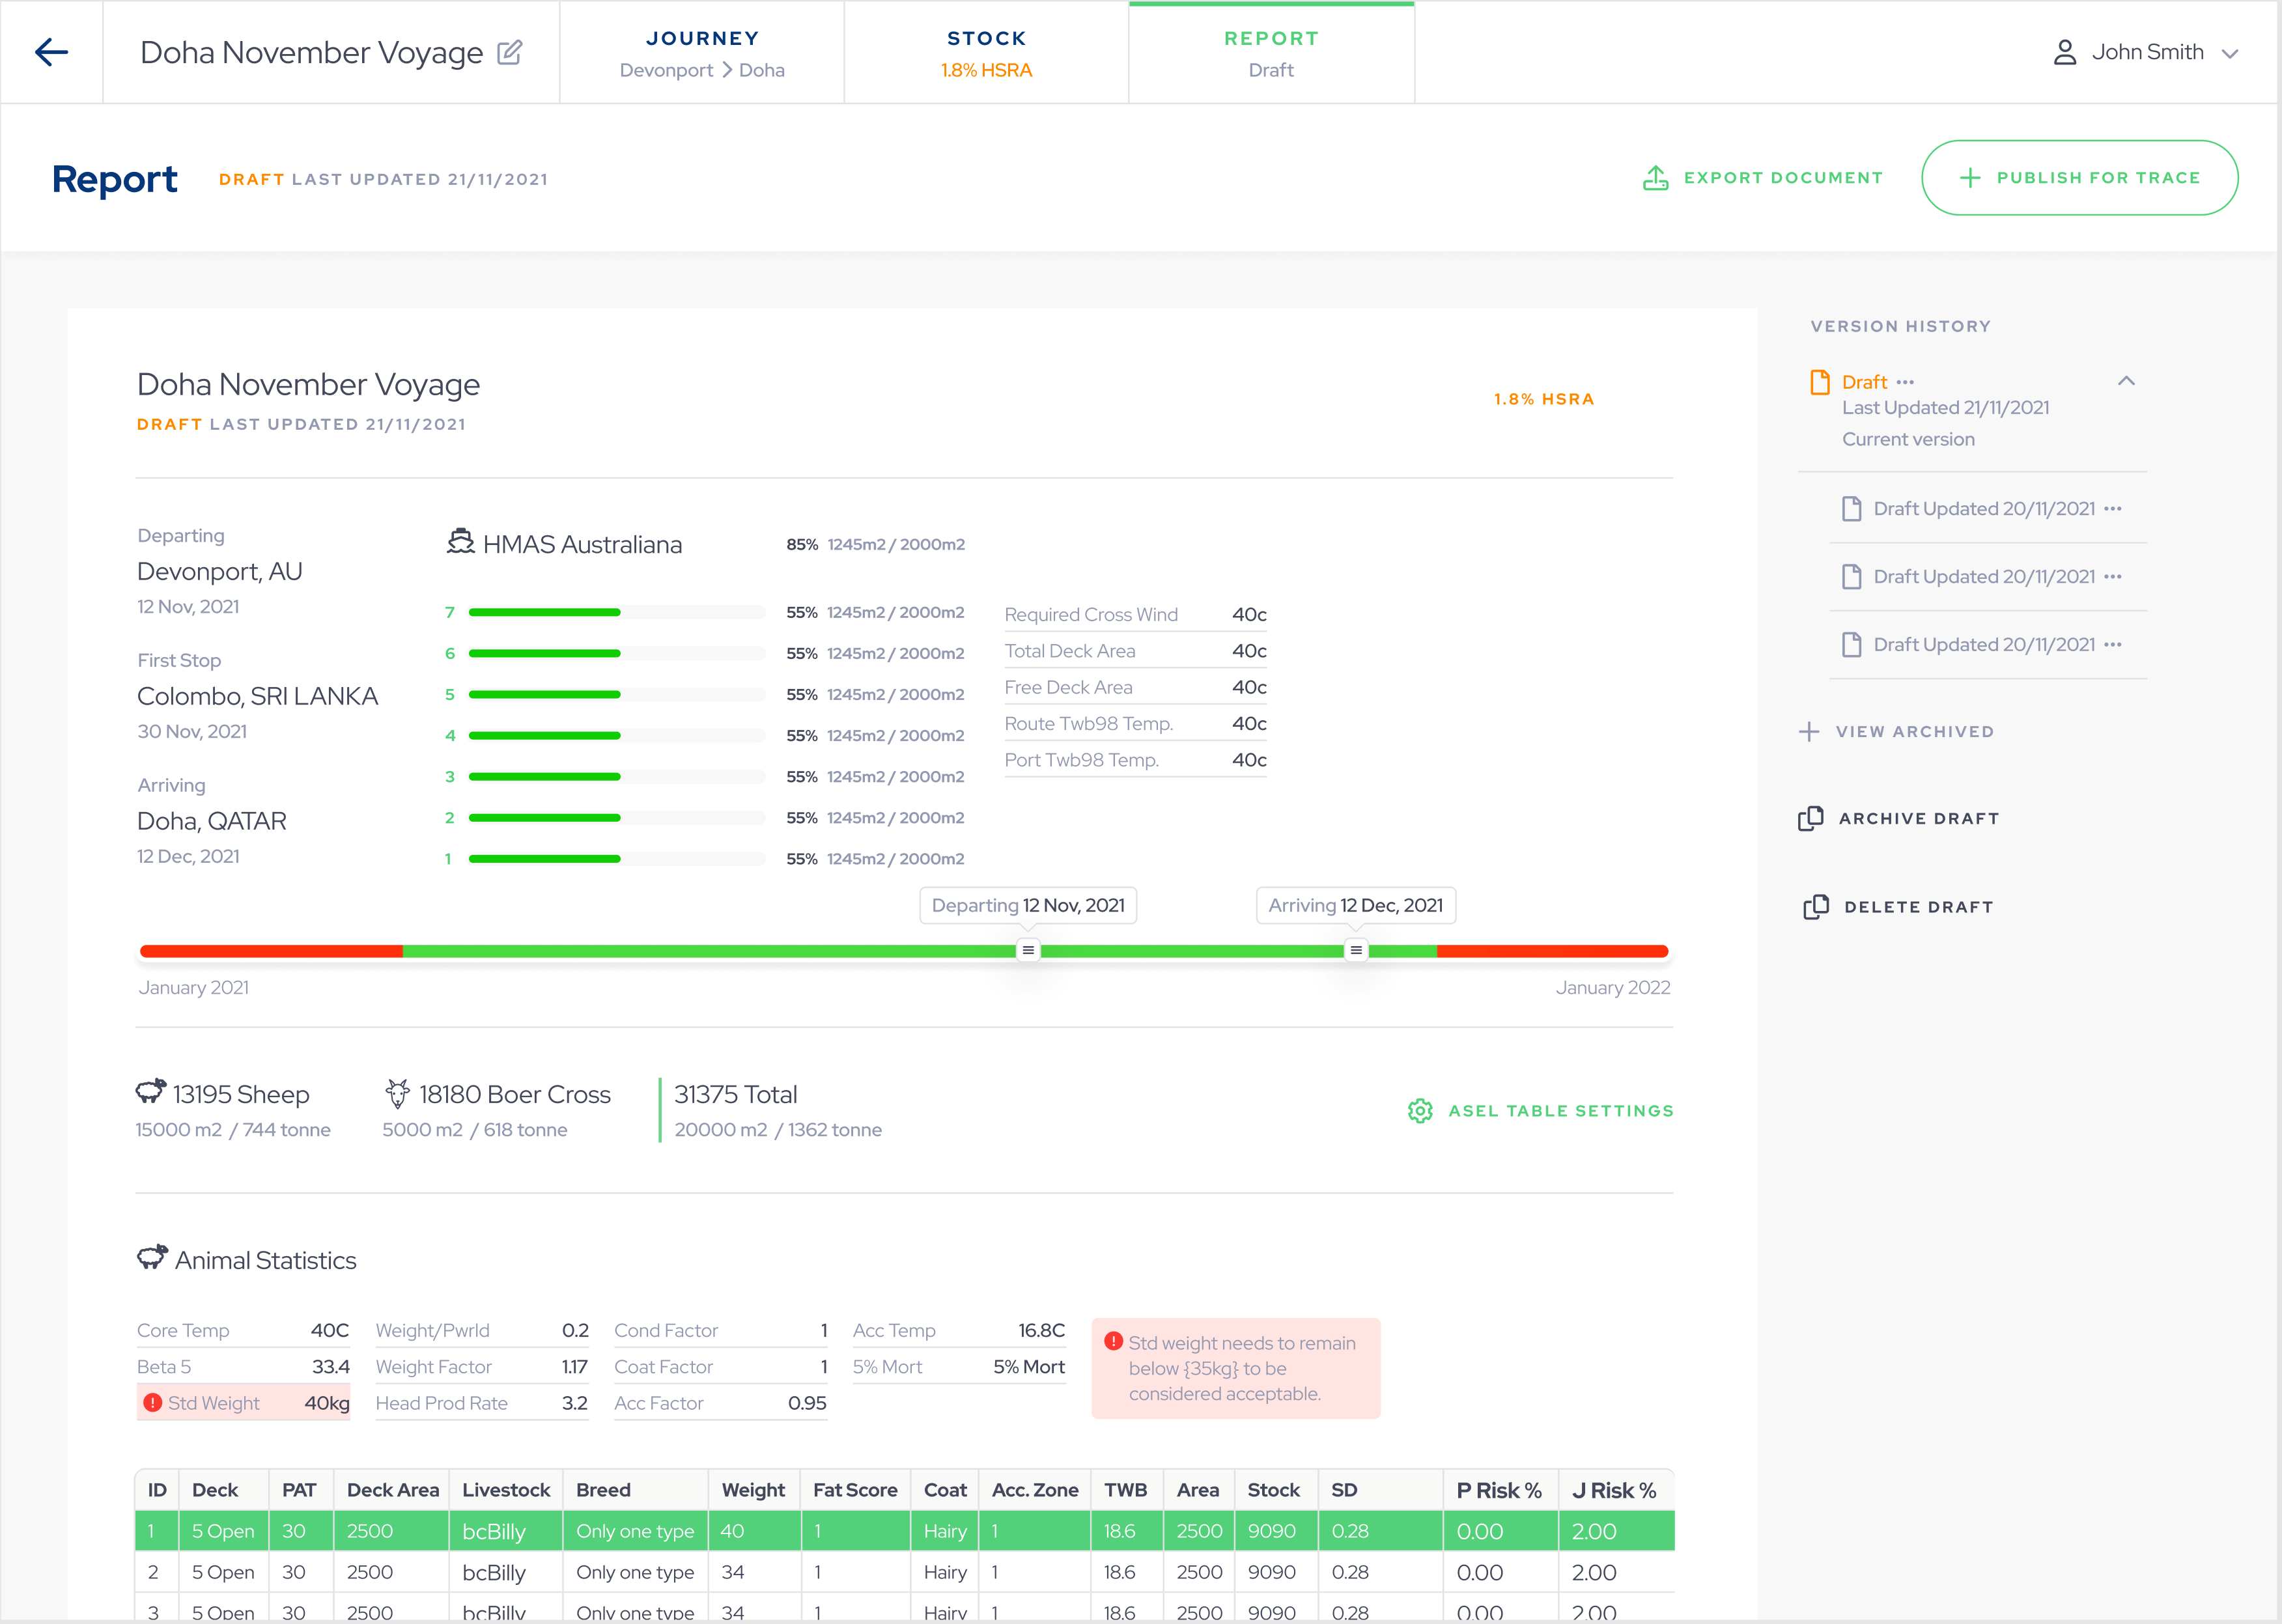The width and height of the screenshot is (2282, 1624).
Task: Select the highlighted table row with ID 1
Action: pos(905,1531)
